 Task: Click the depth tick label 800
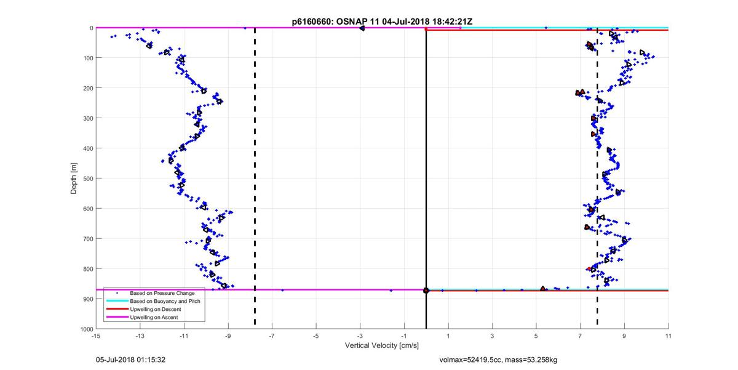pyautogui.click(x=87, y=269)
